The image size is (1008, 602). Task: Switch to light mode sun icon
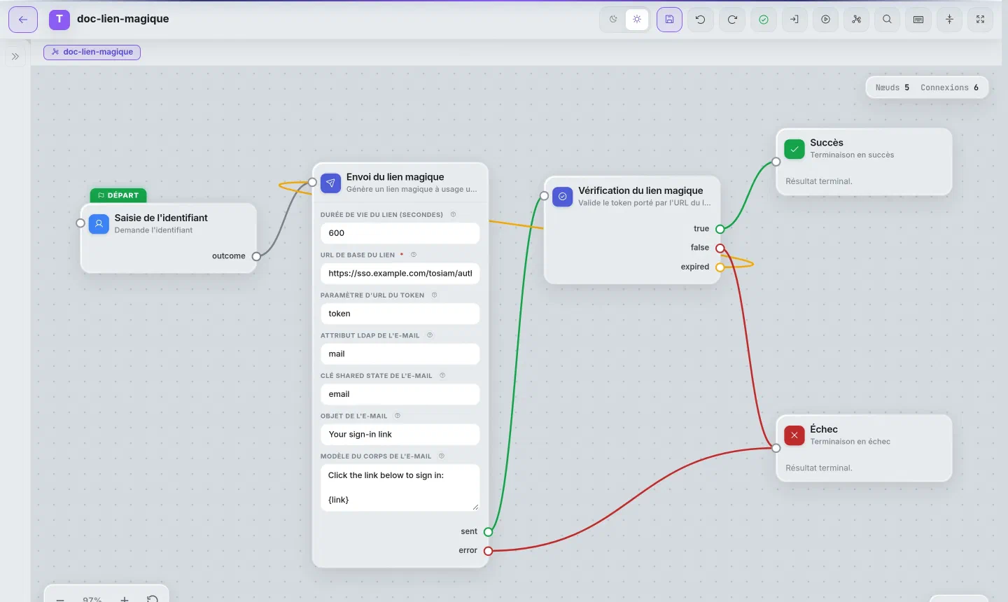coord(637,20)
